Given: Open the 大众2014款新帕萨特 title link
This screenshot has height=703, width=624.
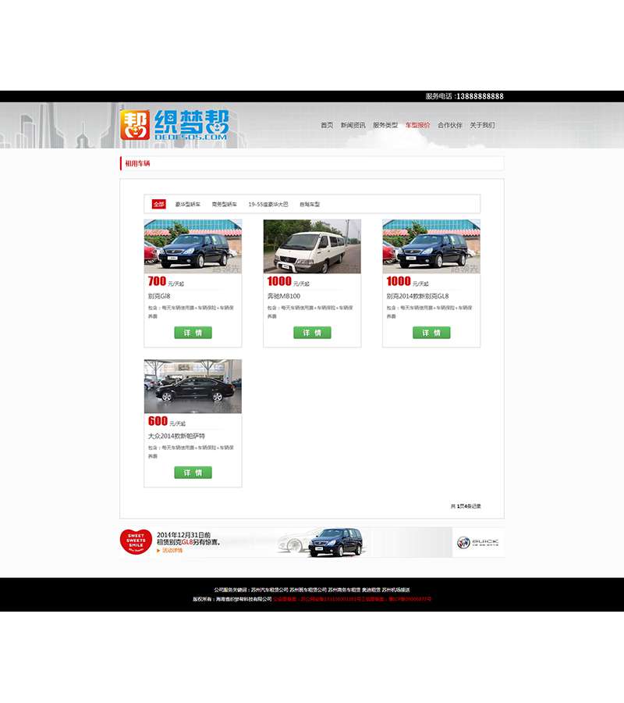Looking at the screenshot, I should [176, 436].
